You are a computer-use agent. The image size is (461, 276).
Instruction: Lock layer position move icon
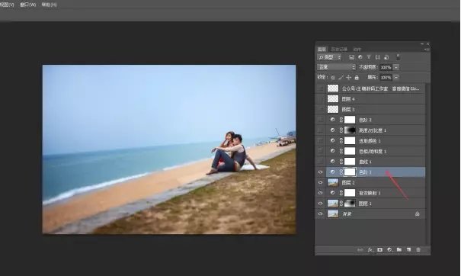click(349, 77)
